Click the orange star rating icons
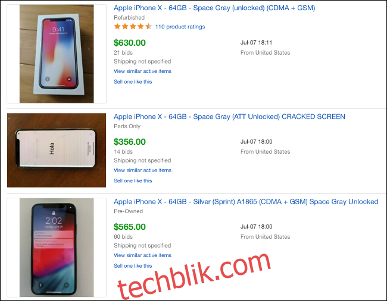 pos(133,26)
